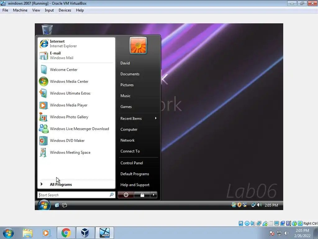Click VirtualBox USB status icon
Viewport: 318px width, 239px height.
click(265, 223)
